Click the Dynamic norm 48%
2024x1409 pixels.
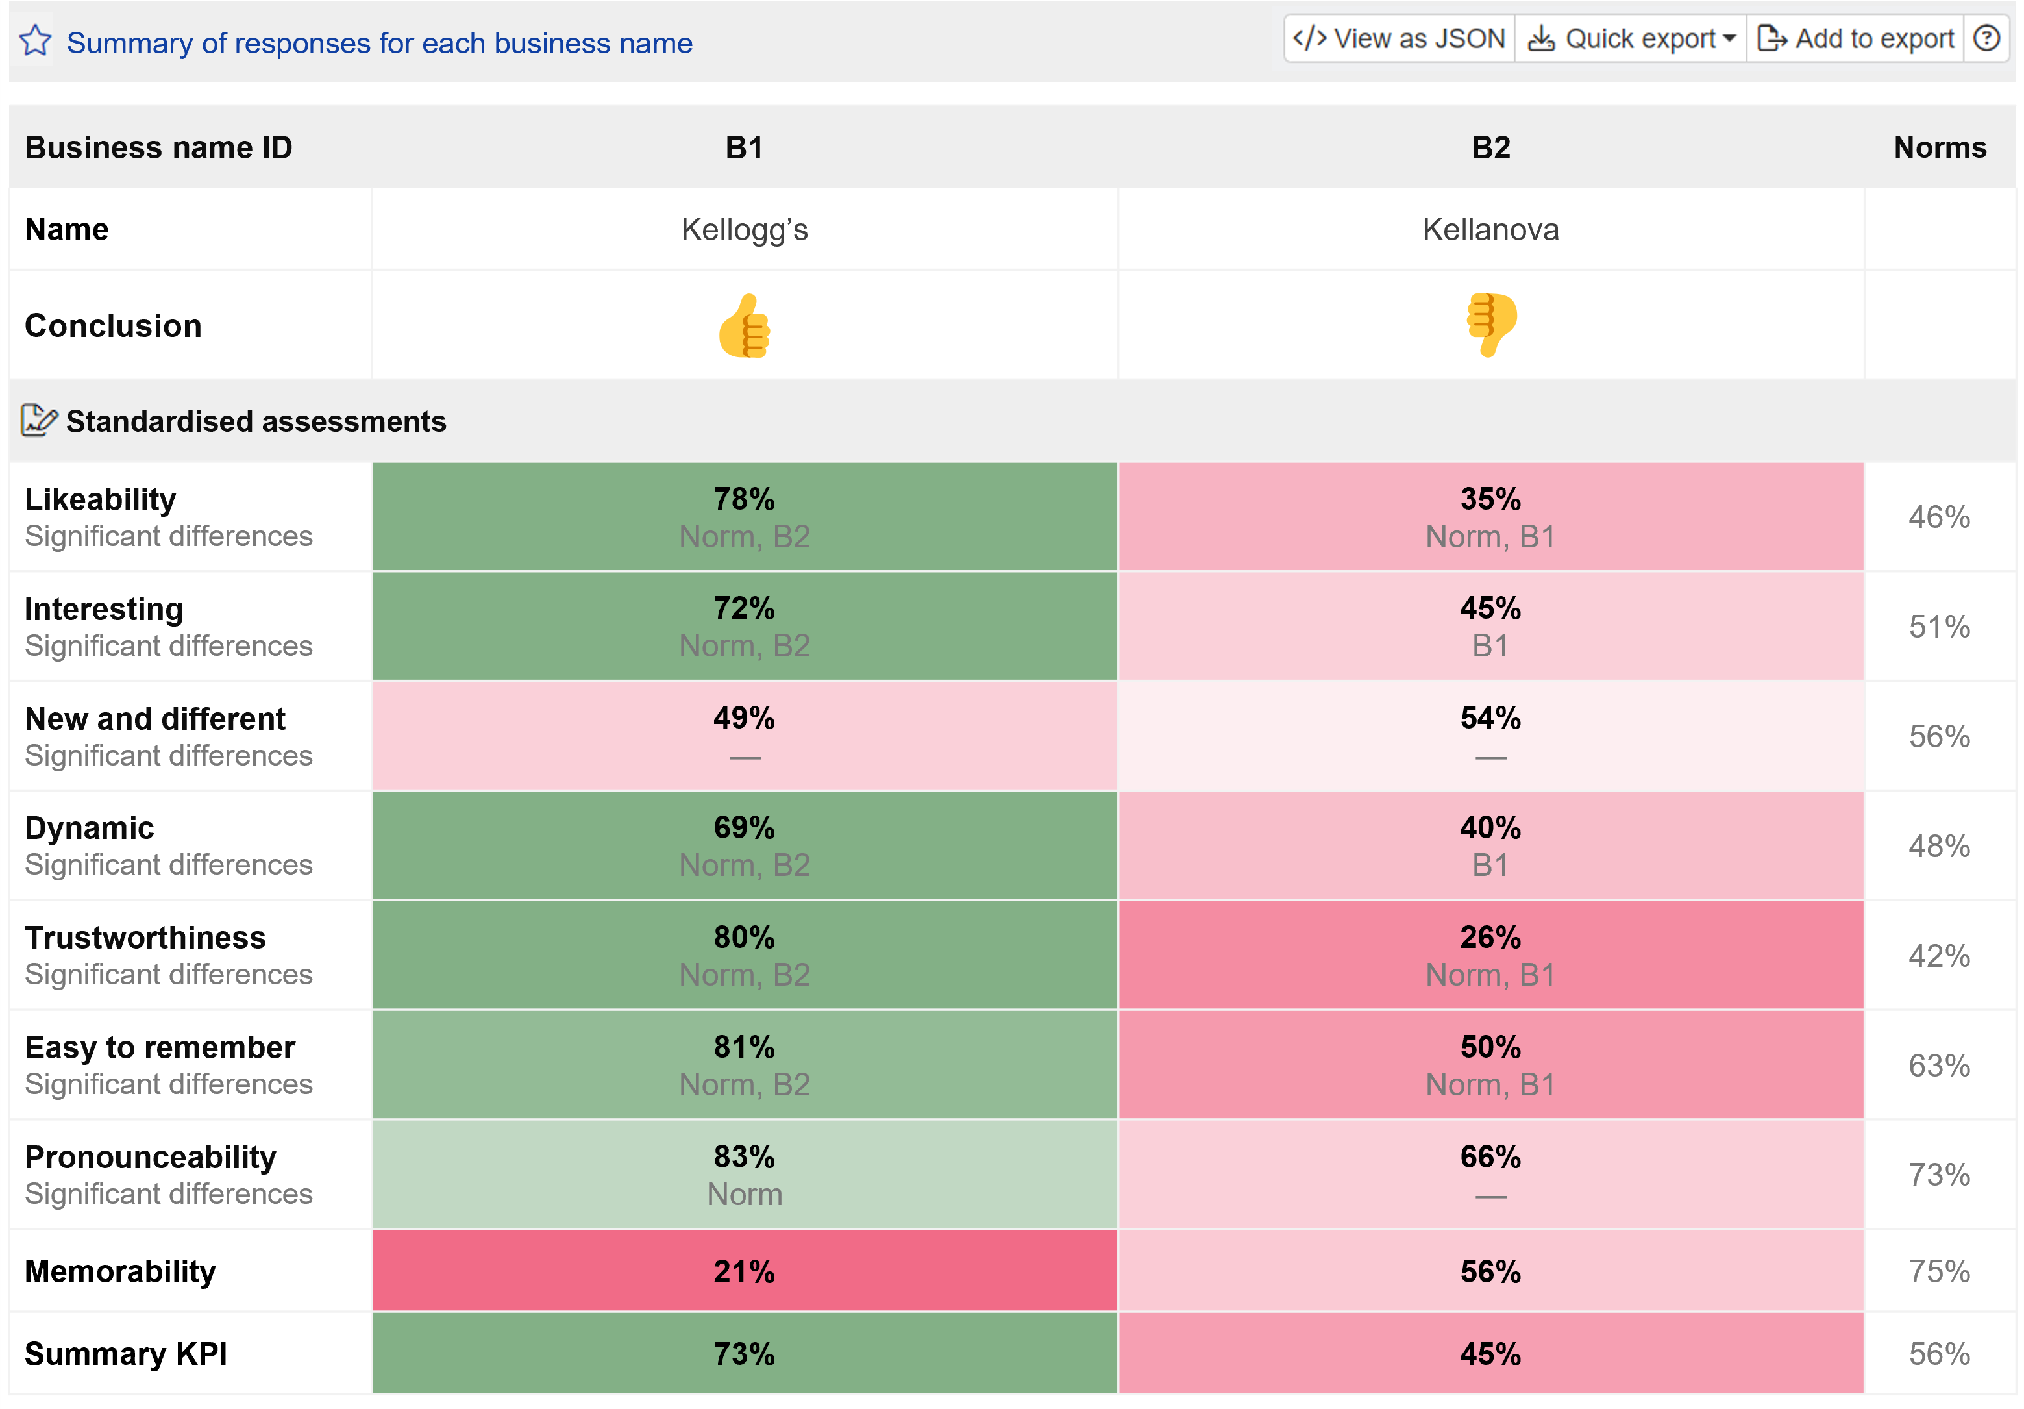[x=1940, y=847]
